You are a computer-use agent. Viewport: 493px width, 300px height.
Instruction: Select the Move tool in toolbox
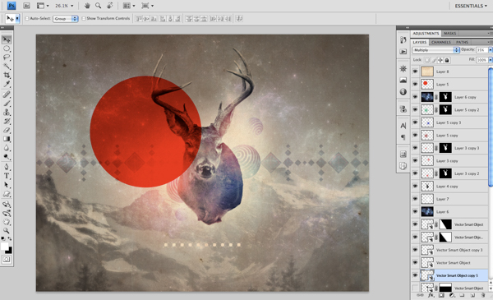coord(7,39)
